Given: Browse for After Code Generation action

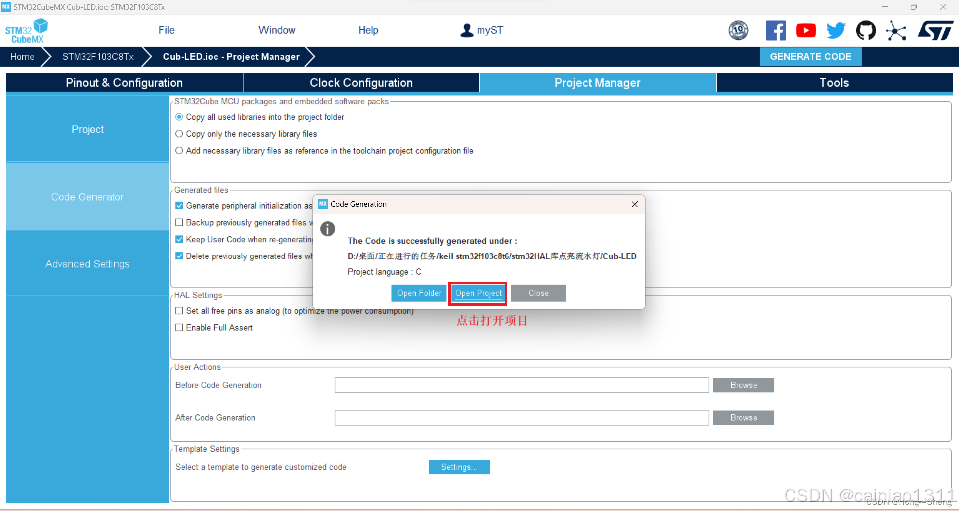Looking at the screenshot, I should [743, 418].
